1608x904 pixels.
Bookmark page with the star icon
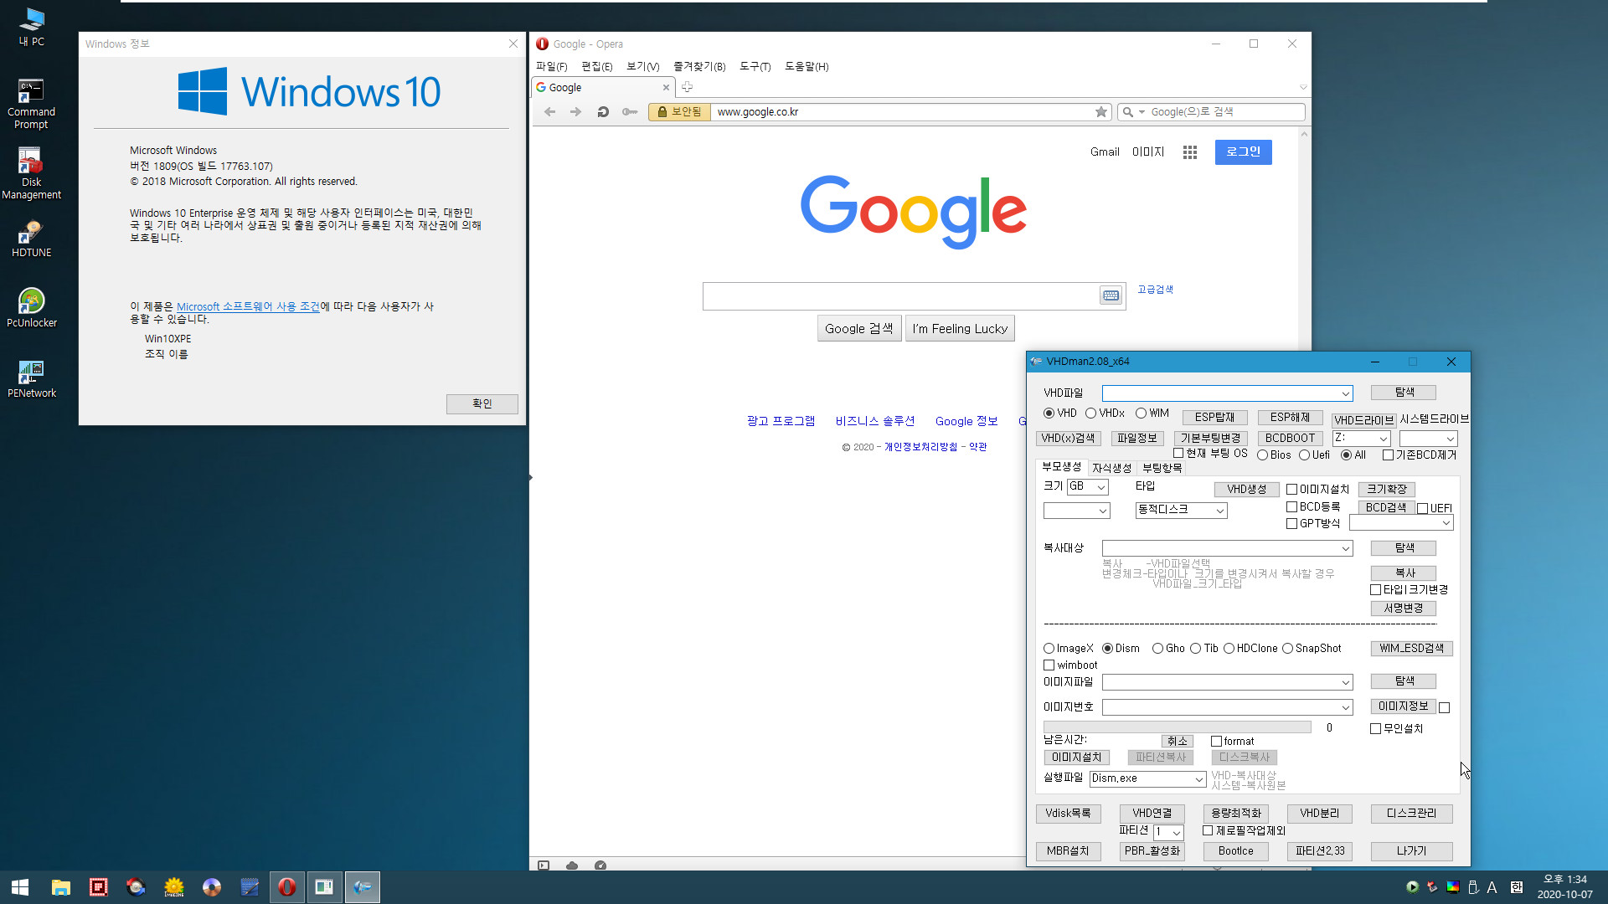click(1101, 112)
